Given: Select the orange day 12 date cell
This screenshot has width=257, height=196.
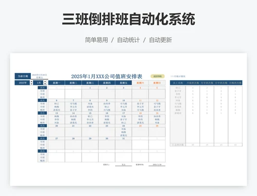Looking at the screenshot, I should point(157,100).
